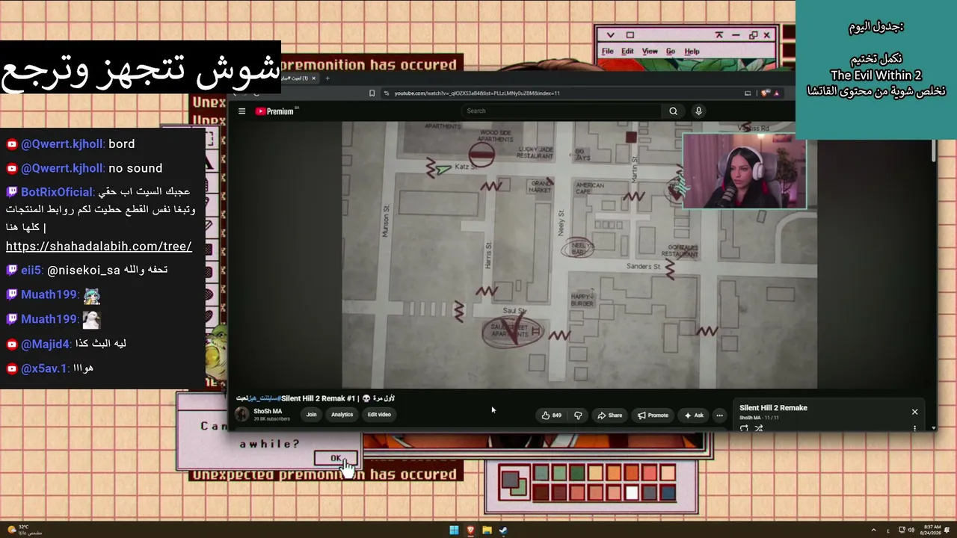Viewport: 957px width, 538px height.
Task: Dislike the Silent Hill 2 video
Action: (578, 415)
